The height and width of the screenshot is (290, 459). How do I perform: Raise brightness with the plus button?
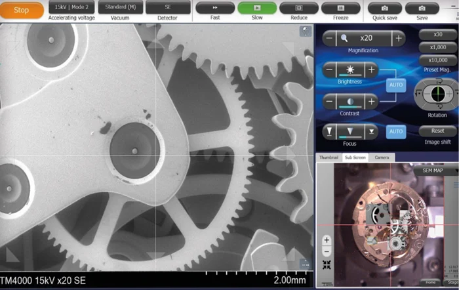tap(372, 70)
